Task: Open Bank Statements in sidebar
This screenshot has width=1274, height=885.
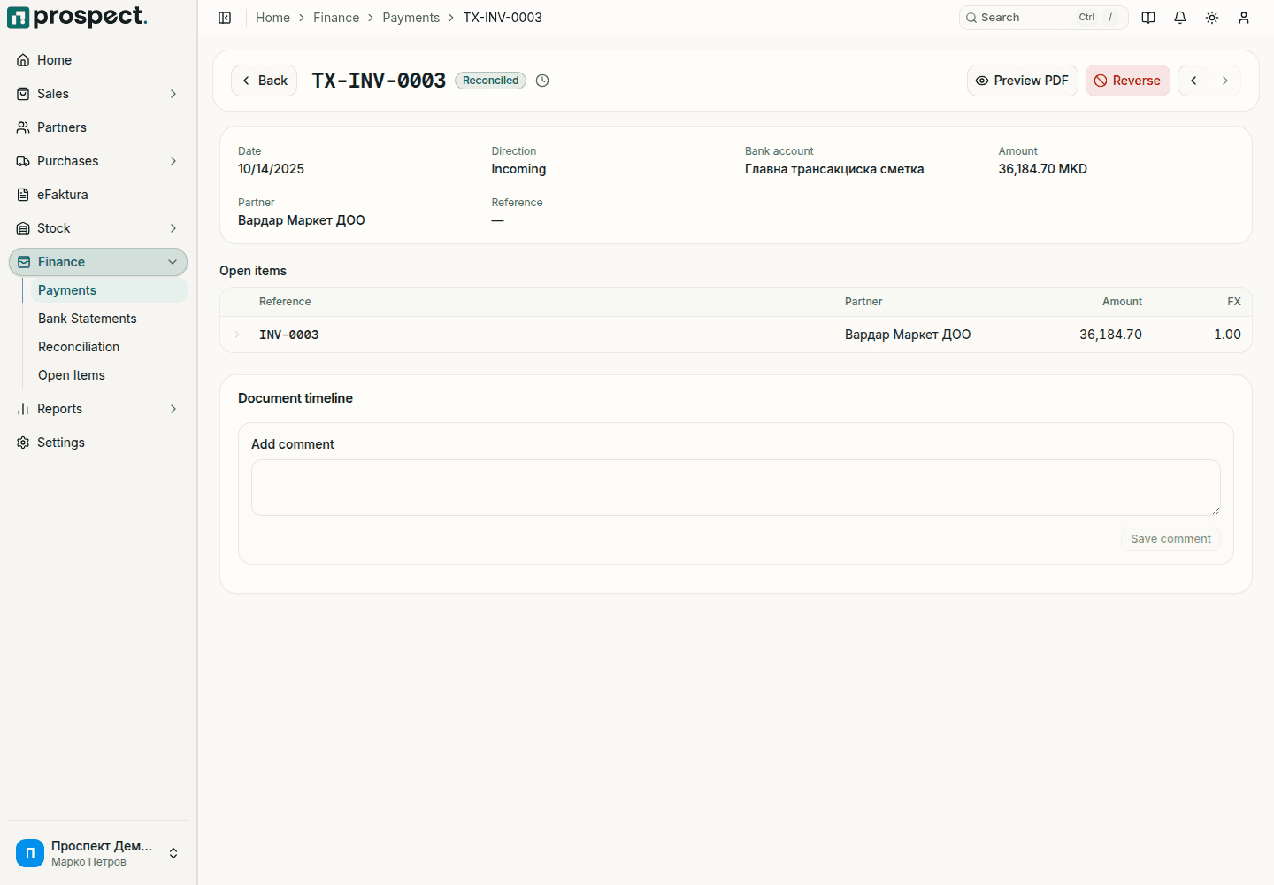Action: point(109,319)
